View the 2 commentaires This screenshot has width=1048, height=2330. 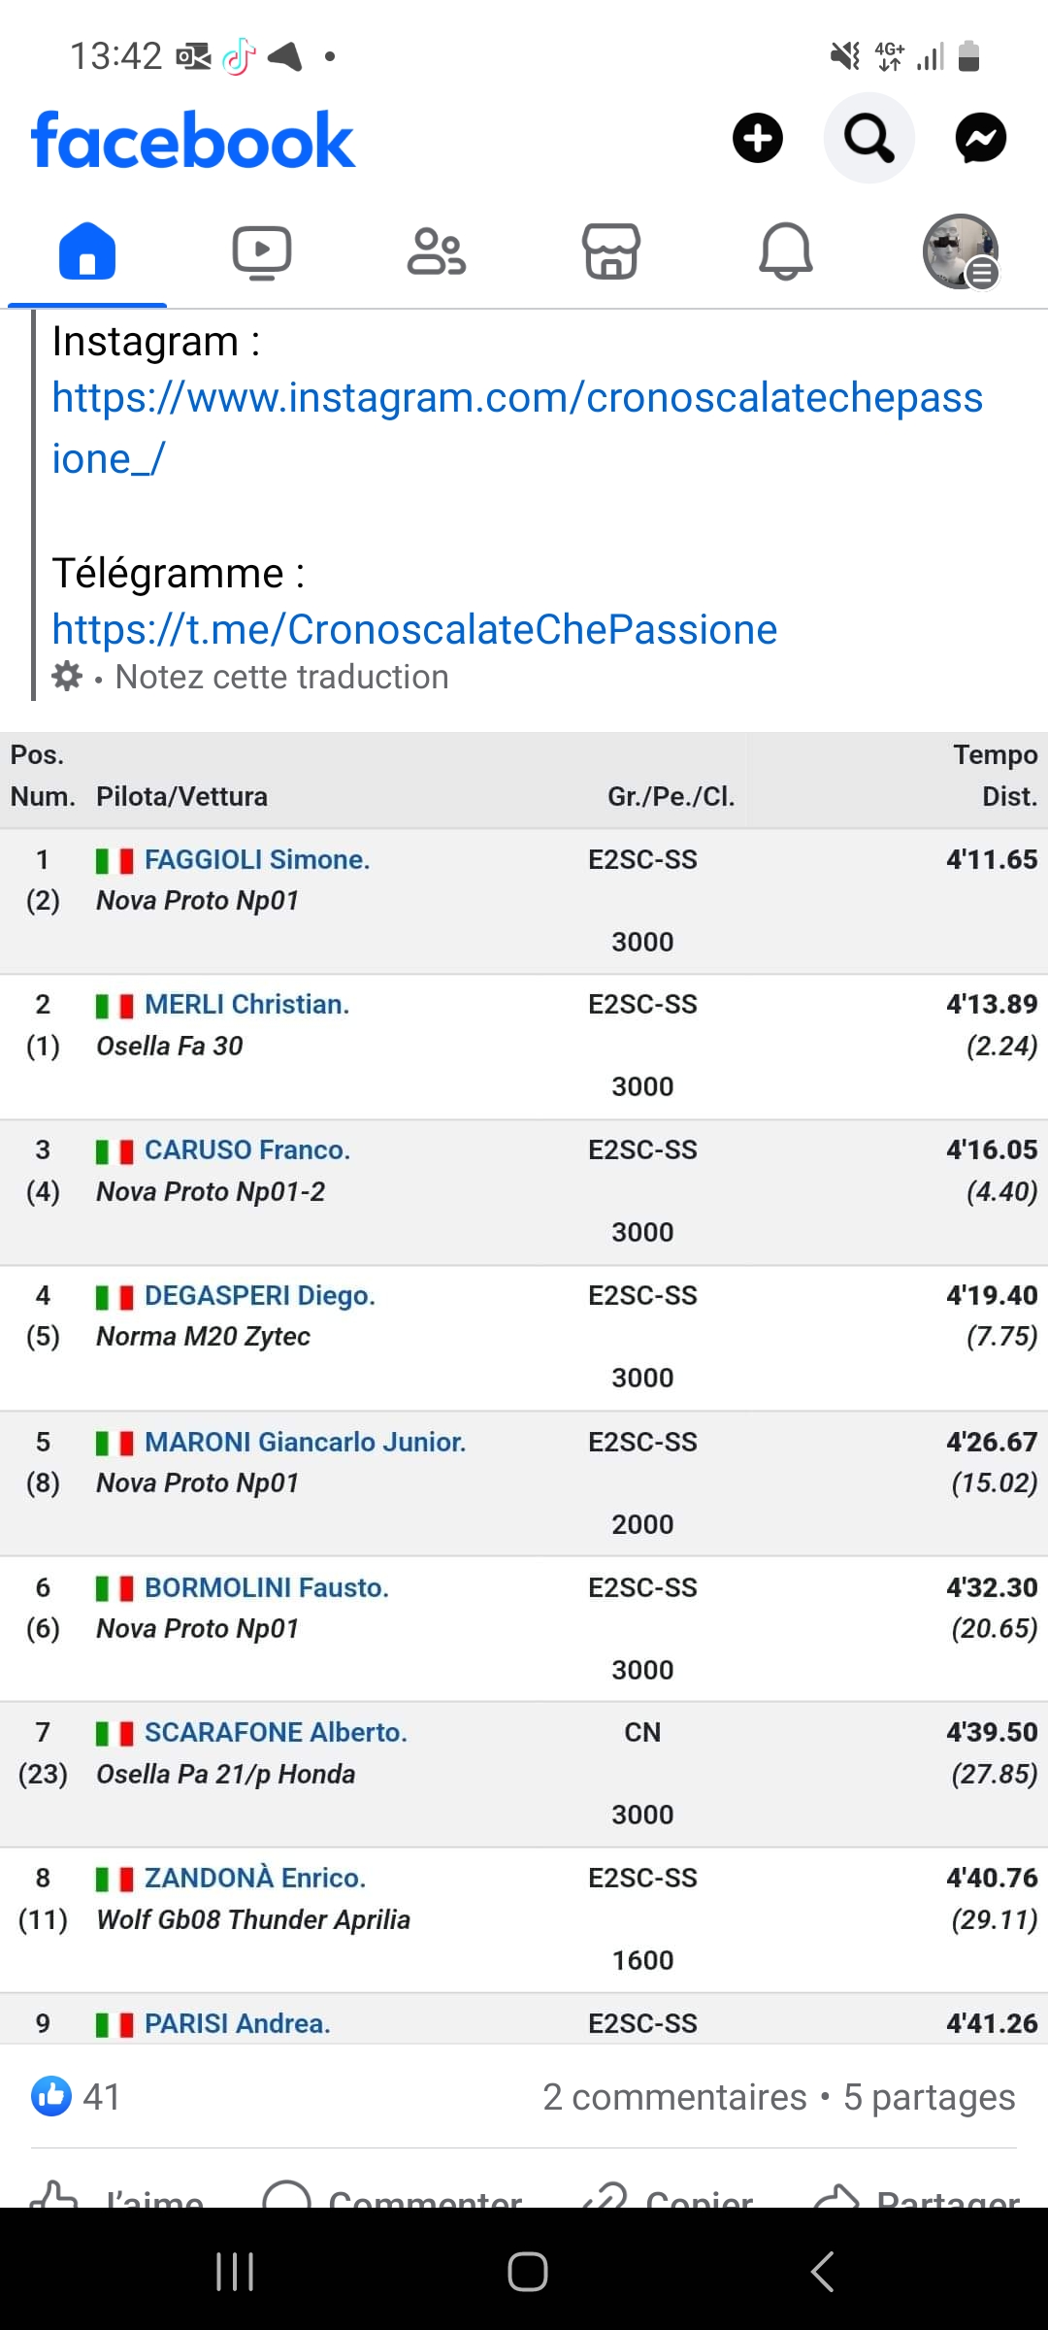[674, 2097]
